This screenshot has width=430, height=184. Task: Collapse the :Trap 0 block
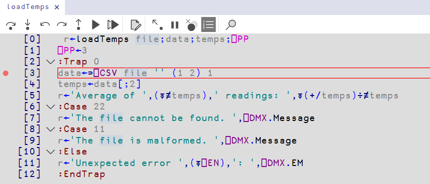click(x=51, y=62)
